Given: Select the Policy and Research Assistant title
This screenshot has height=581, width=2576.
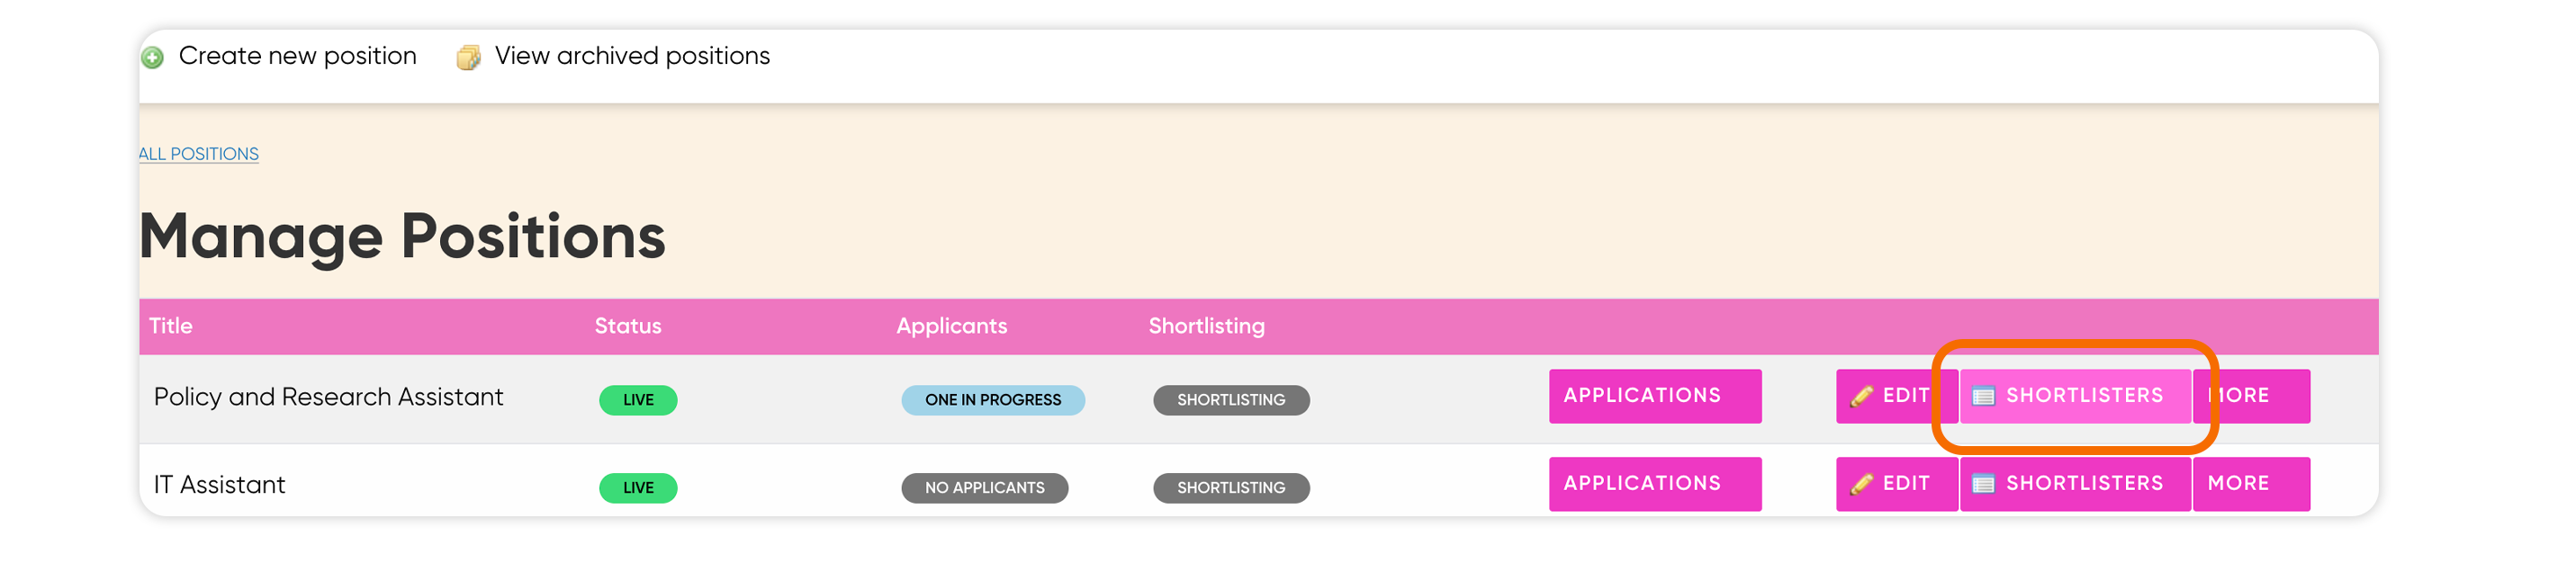Looking at the screenshot, I should (328, 397).
